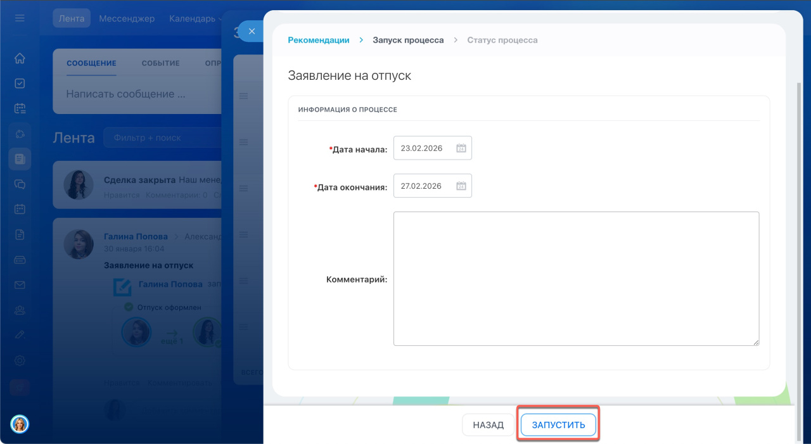
Task: Open calendar picker for Дата начала
Action: point(461,148)
